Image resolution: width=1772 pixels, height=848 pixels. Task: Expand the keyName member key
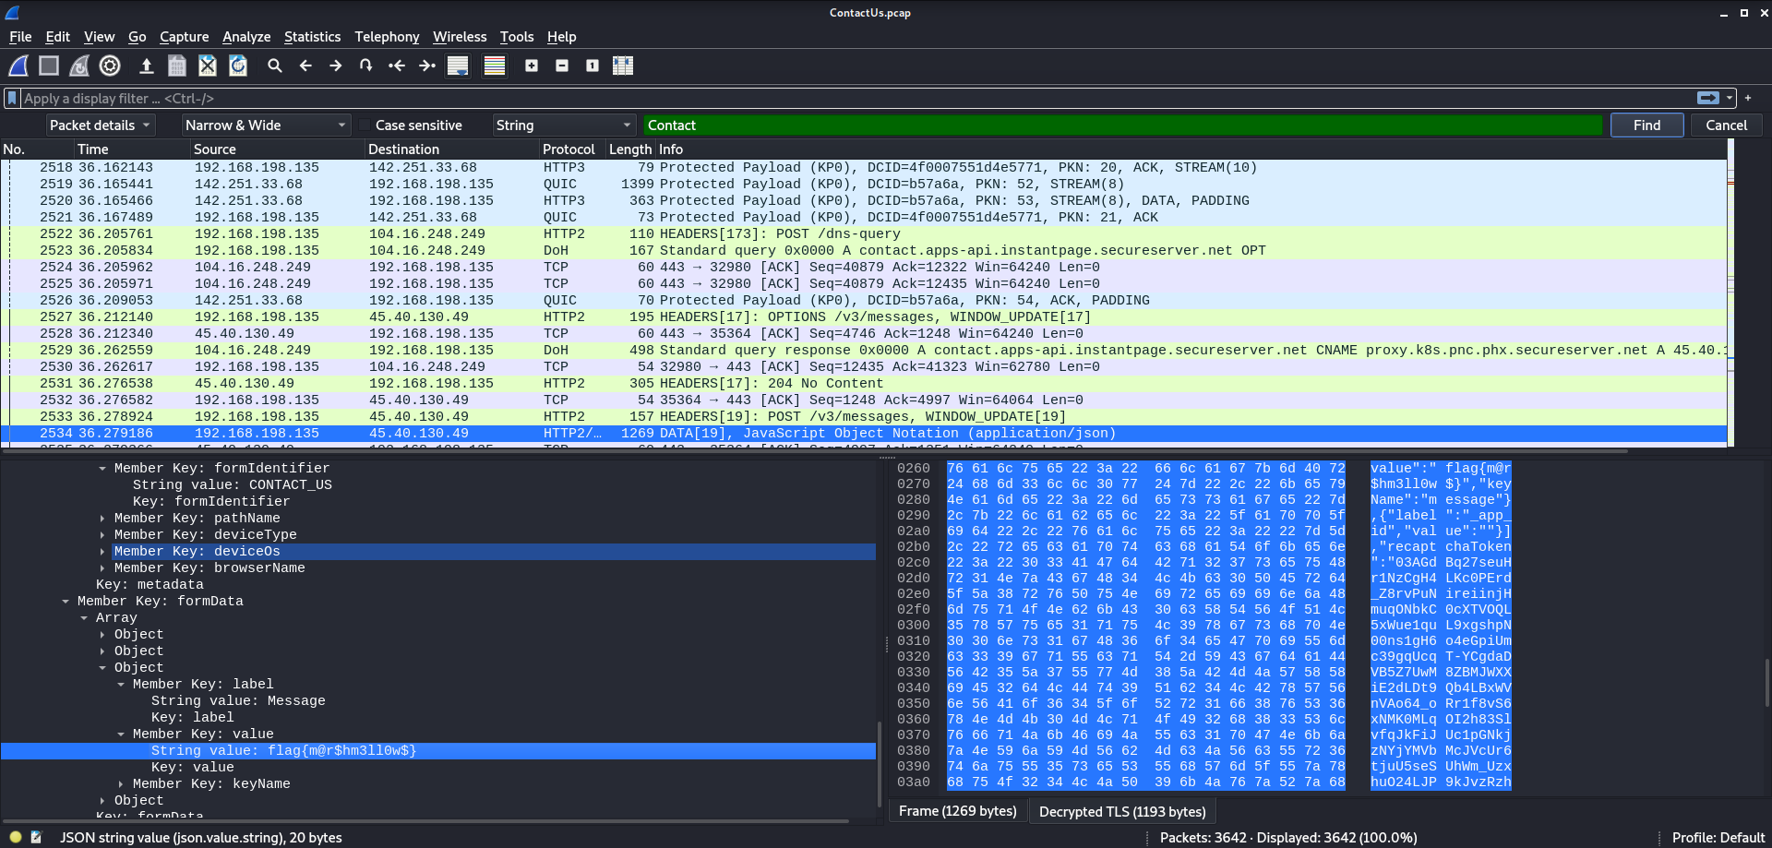pos(121,784)
